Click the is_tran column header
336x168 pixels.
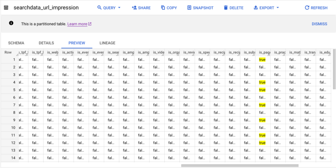pyautogui.click(x=308, y=52)
